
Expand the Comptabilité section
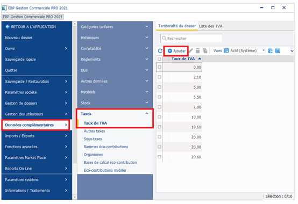115,48
